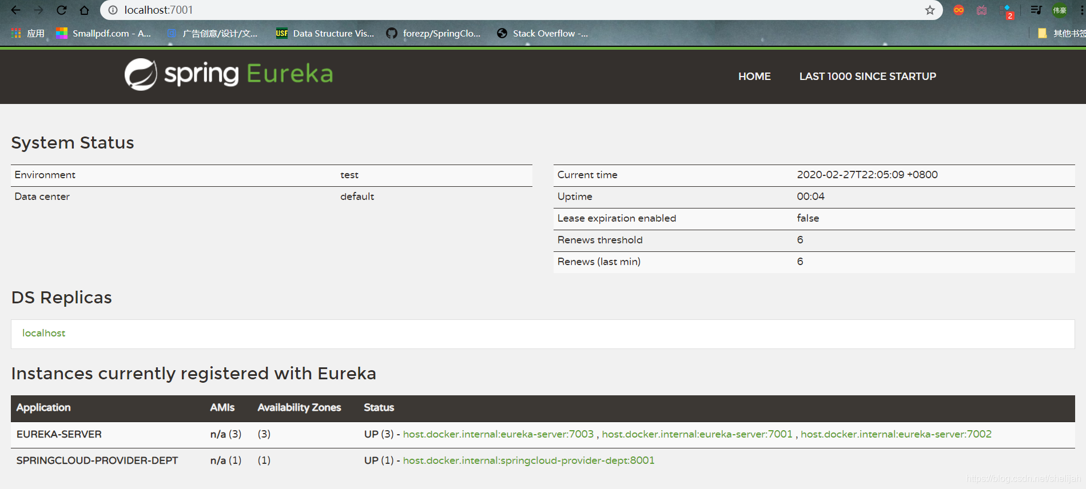Open the green profile avatar 伟豪
This screenshot has width=1086, height=489.
tap(1060, 10)
